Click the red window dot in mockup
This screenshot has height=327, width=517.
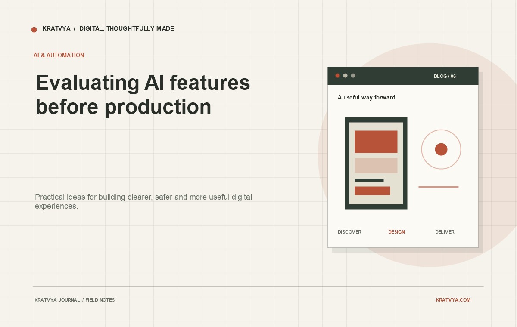[x=338, y=76]
